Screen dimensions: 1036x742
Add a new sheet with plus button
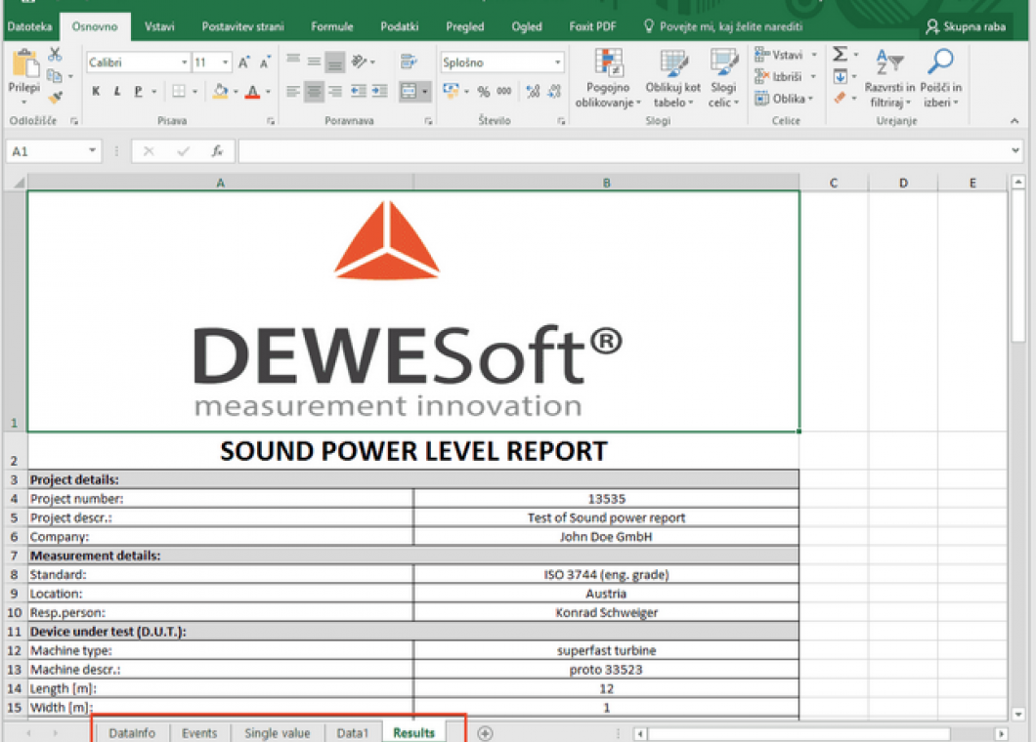[x=485, y=733]
